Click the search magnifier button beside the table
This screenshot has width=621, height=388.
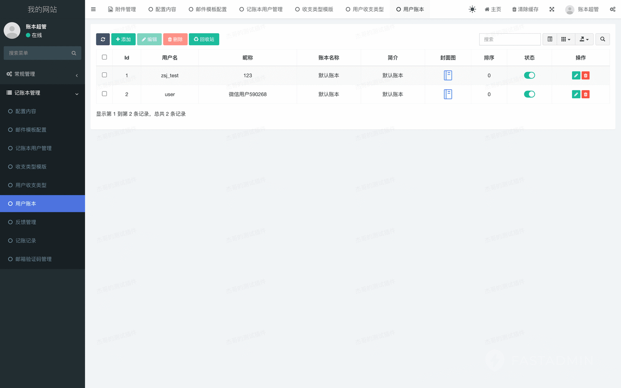pyautogui.click(x=602, y=39)
